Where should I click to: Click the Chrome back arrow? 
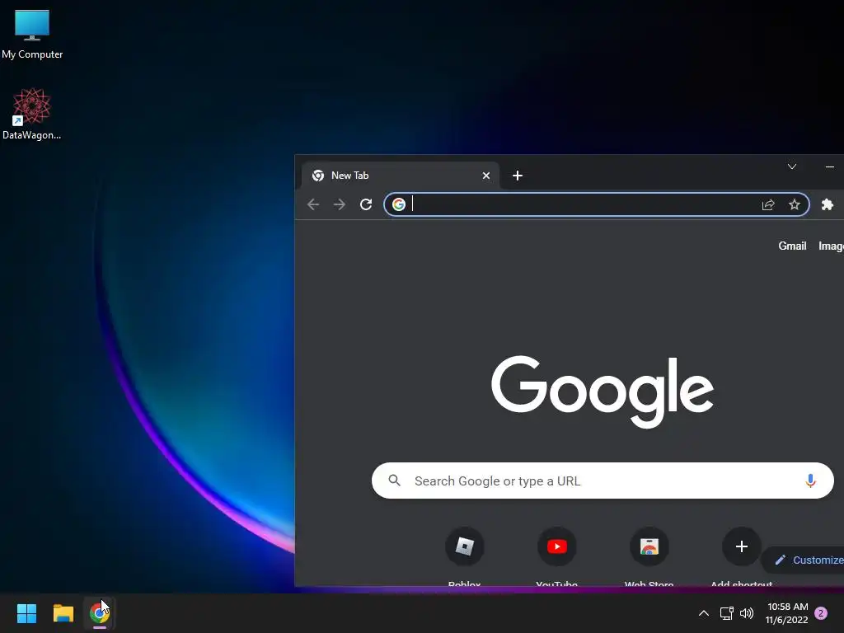click(313, 204)
